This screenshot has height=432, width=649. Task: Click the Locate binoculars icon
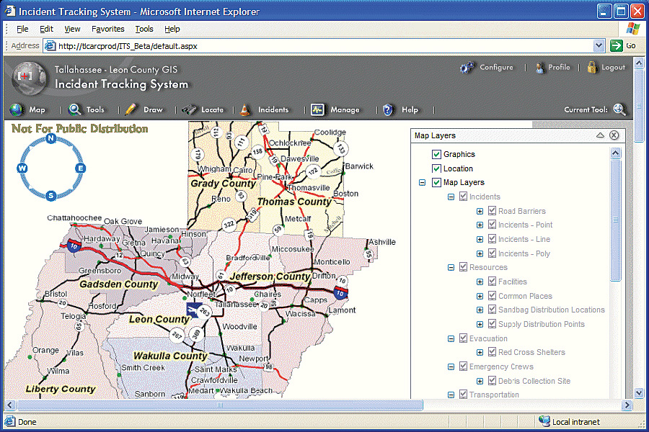[x=189, y=109]
